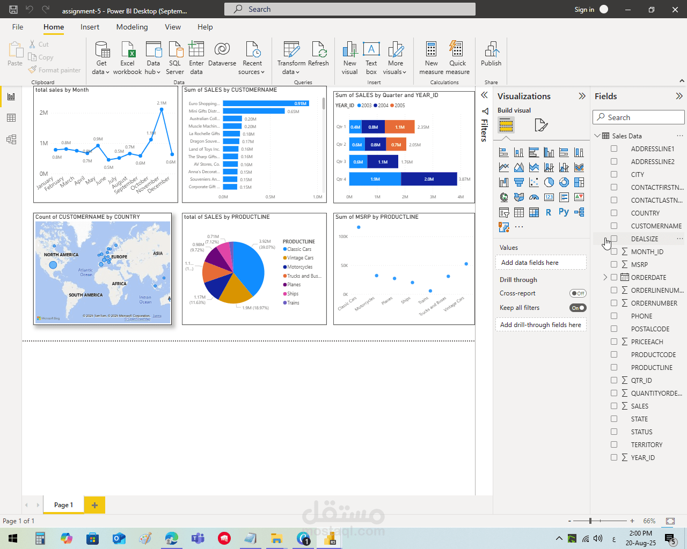
Task: Select the PRODUCTLINE field checkbox
Action: pos(614,367)
